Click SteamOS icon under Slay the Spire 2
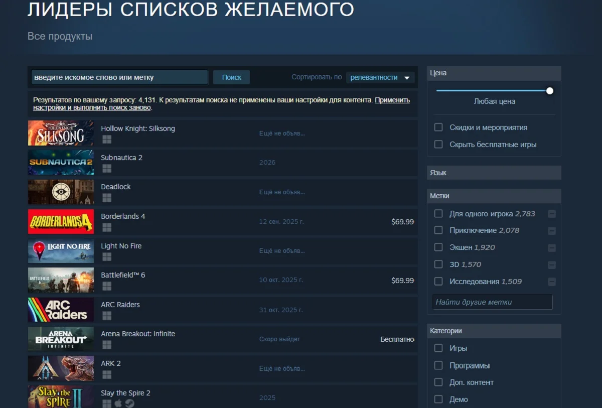This screenshot has height=408, width=602. point(129,403)
